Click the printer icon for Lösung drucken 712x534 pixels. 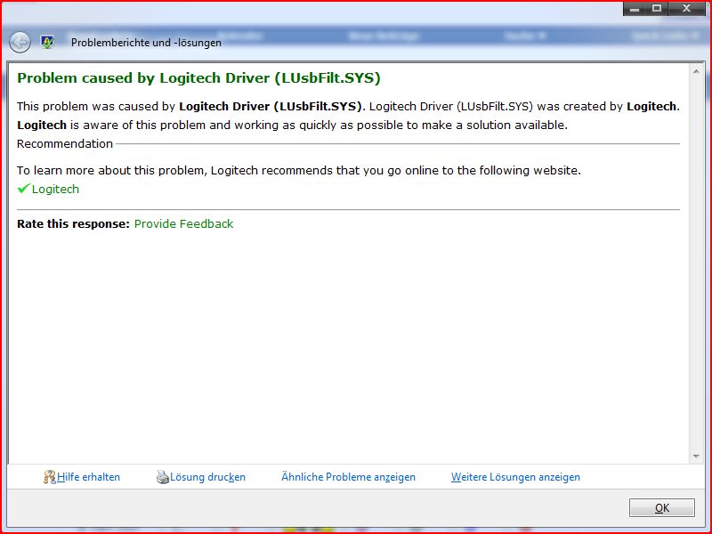coord(162,477)
